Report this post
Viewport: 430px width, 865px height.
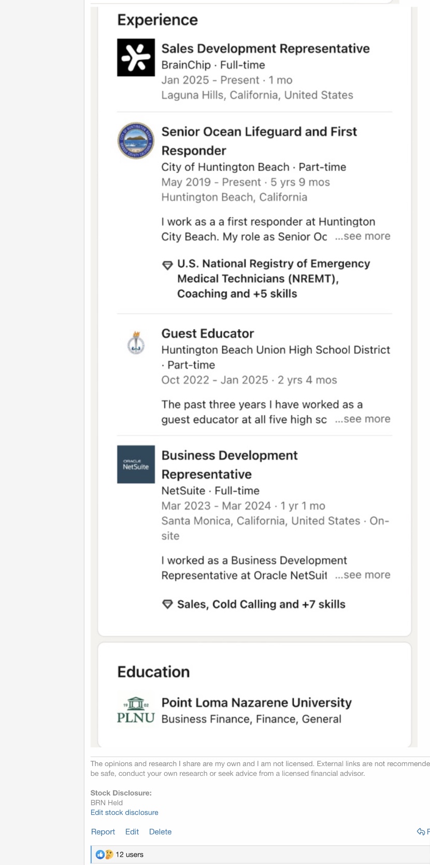pyautogui.click(x=103, y=832)
